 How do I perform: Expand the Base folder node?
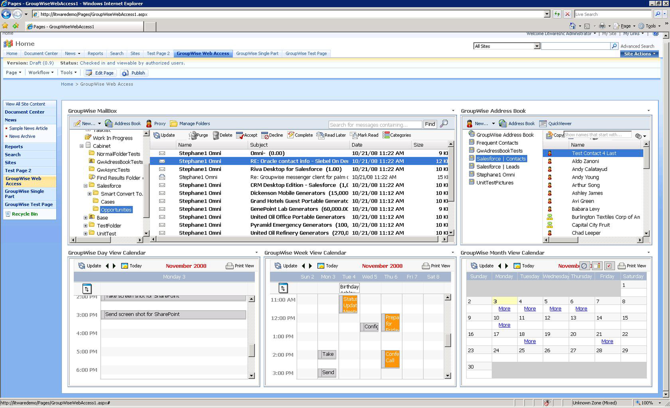(85, 218)
